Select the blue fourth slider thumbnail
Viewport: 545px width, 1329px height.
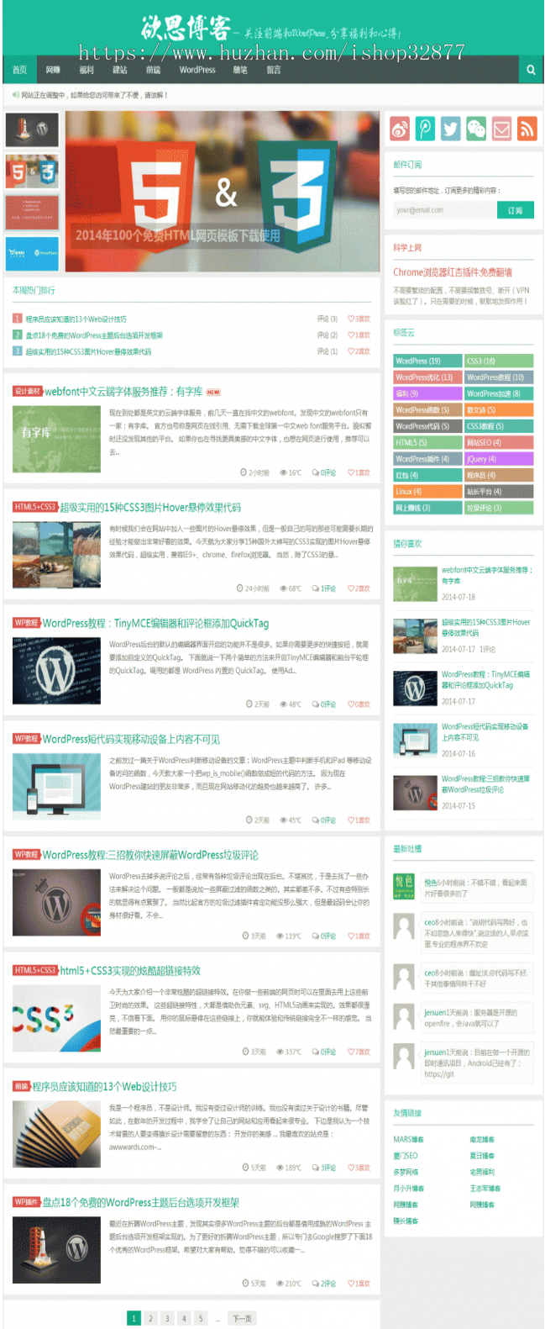(x=32, y=253)
